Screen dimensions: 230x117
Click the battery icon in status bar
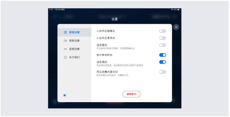coord(179,10)
